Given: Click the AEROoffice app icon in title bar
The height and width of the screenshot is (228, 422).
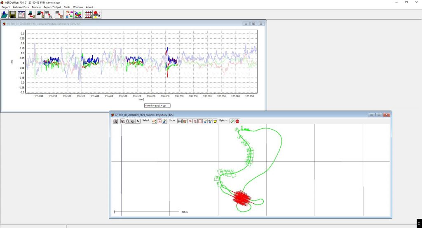Looking at the screenshot, I should click(x=2, y=2).
